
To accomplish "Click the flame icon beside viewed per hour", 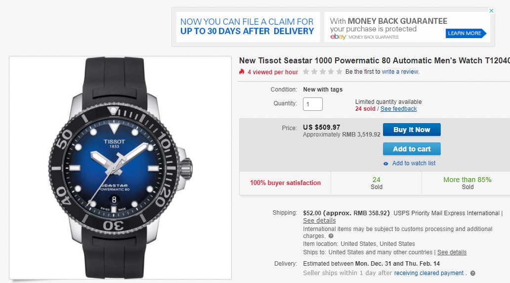I will tap(242, 72).
